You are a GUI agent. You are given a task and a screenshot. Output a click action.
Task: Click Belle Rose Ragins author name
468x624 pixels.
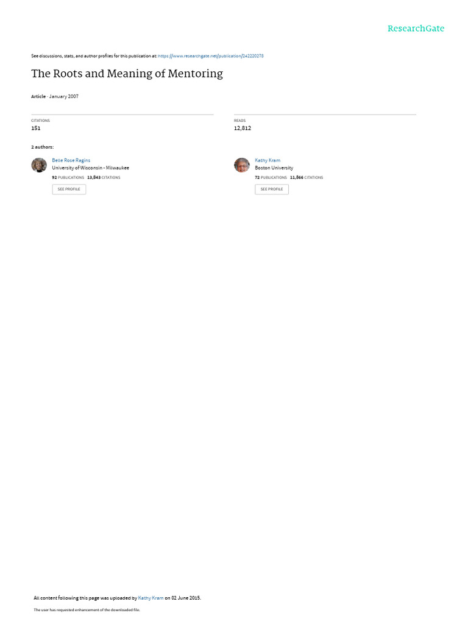71,160
